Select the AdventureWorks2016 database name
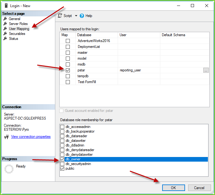 94,41
